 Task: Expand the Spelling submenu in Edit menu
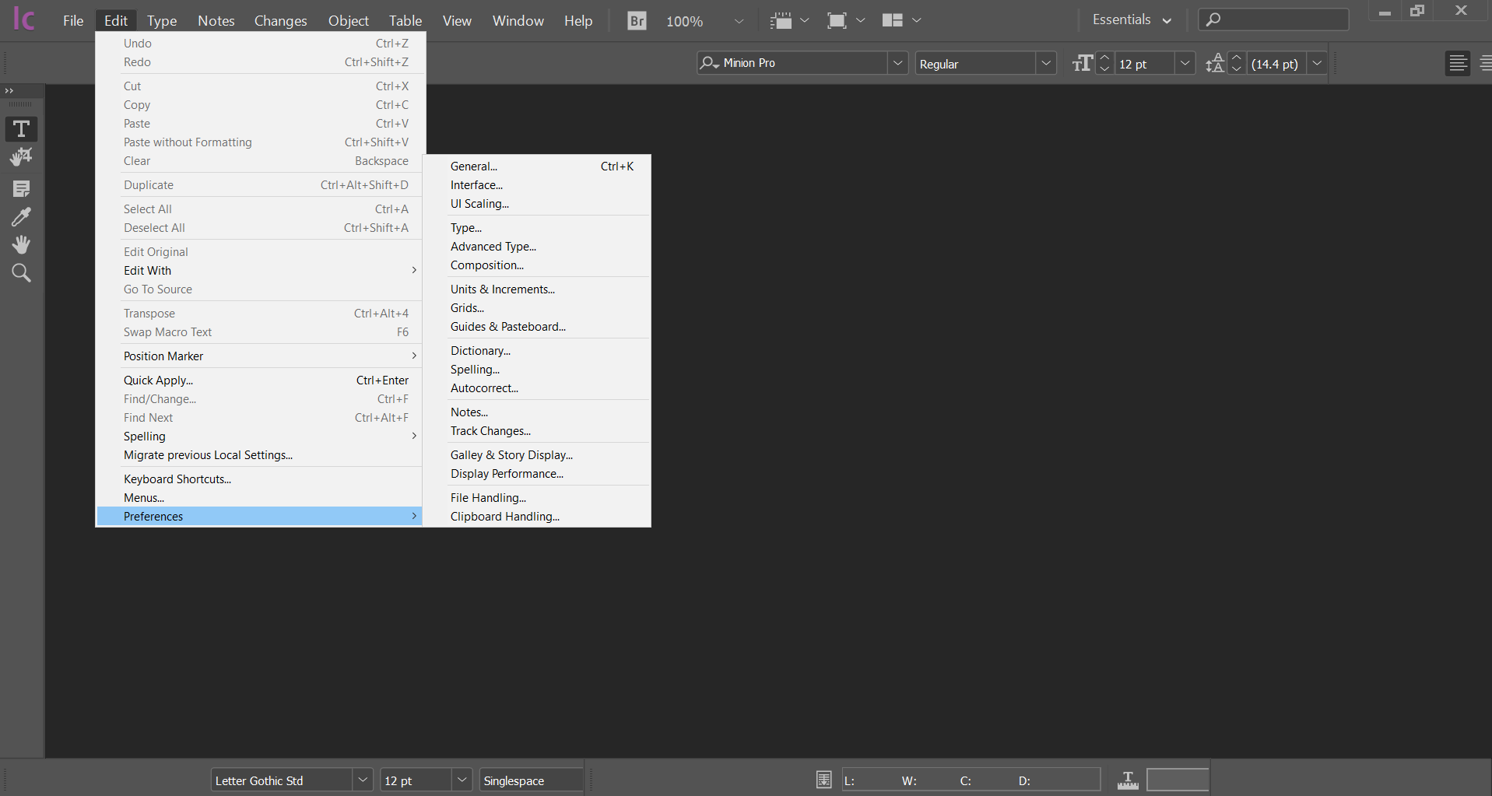pos(259,437)
